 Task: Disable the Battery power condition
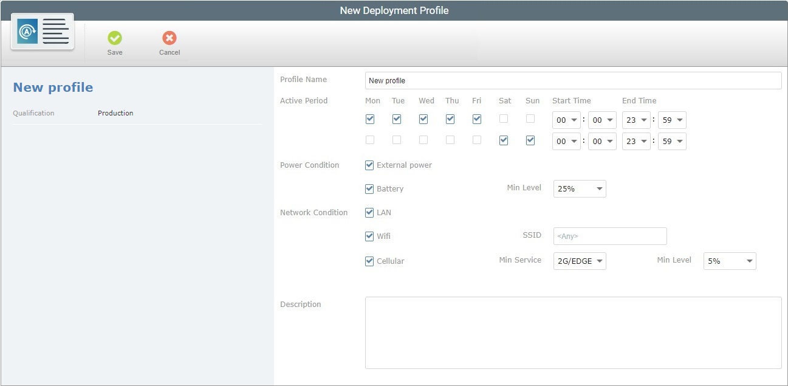click(x=369, y=188)
